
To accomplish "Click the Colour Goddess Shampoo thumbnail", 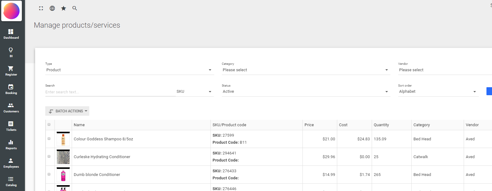I will tap(63, 139).
